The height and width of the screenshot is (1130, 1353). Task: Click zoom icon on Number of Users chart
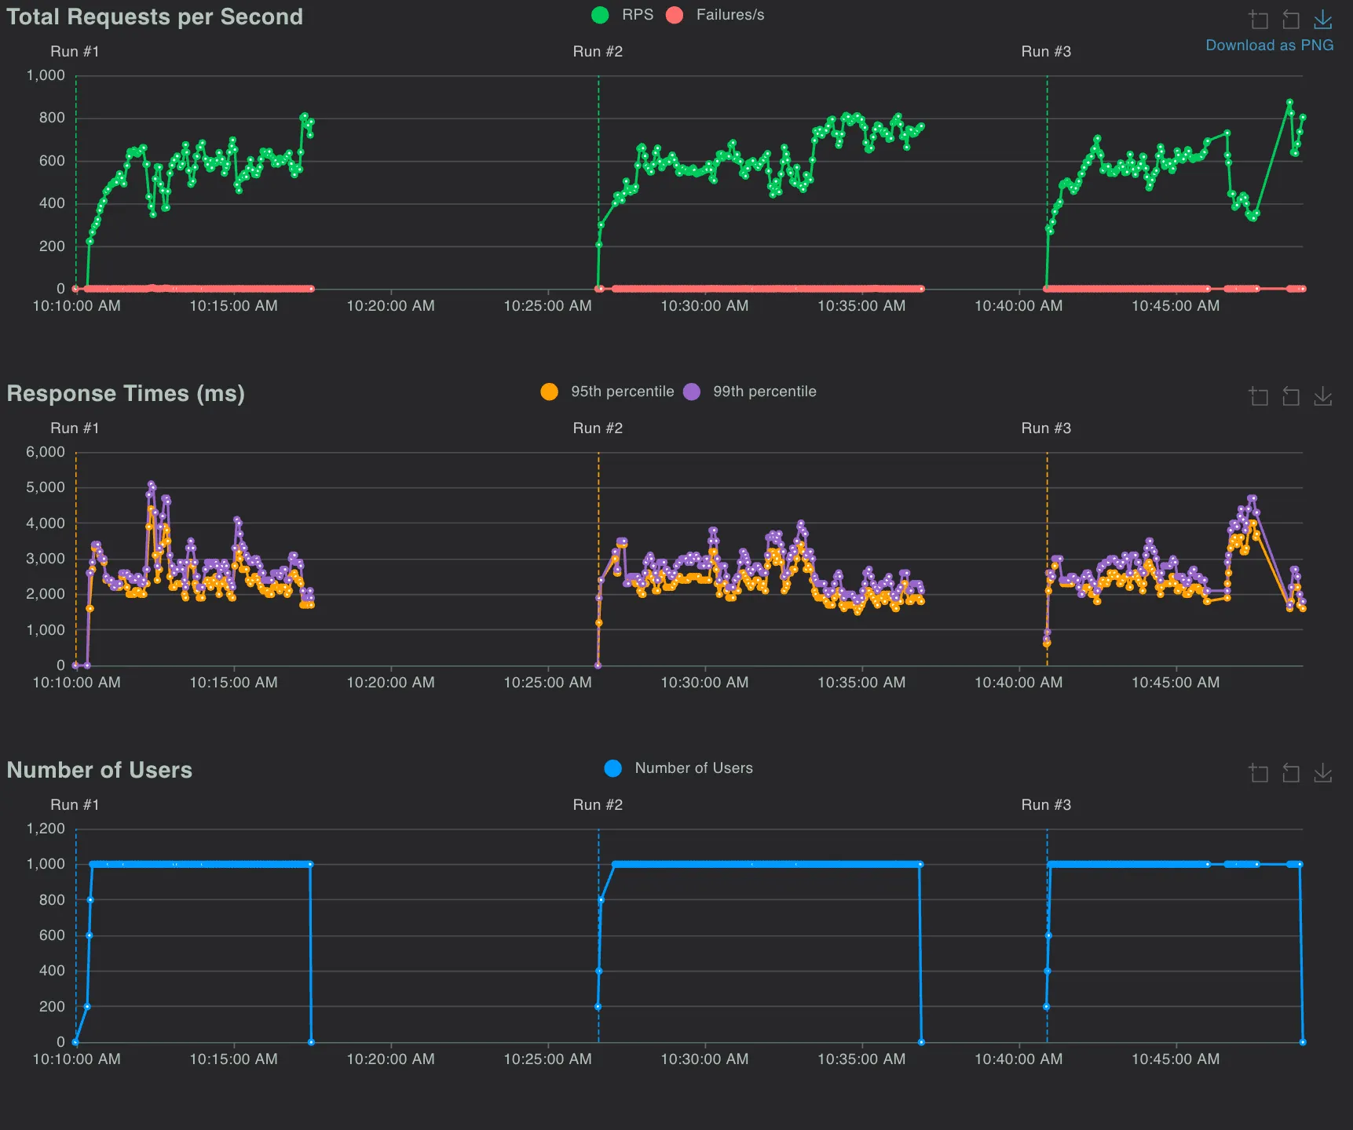click(x=1259, y=773)
